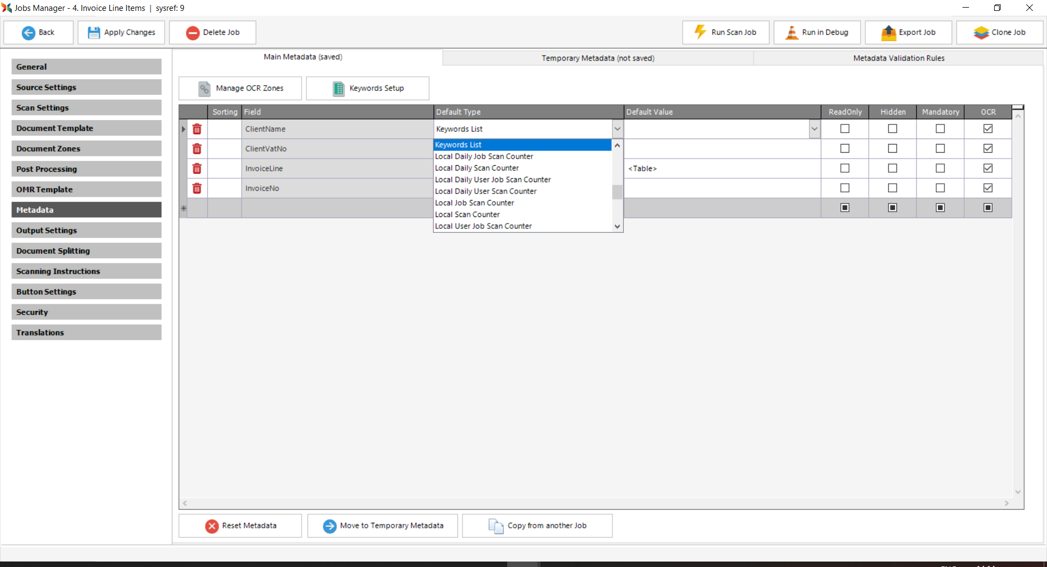Click the Run Scan Job lightning icon
This screenshot has width=1047, height=567.
pyautogui.click(x=700, y=32)
